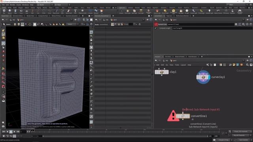Open the auto update mode dropdown
Image resolution: width=253 pixels, height=142 pixels.
point(244,140)
